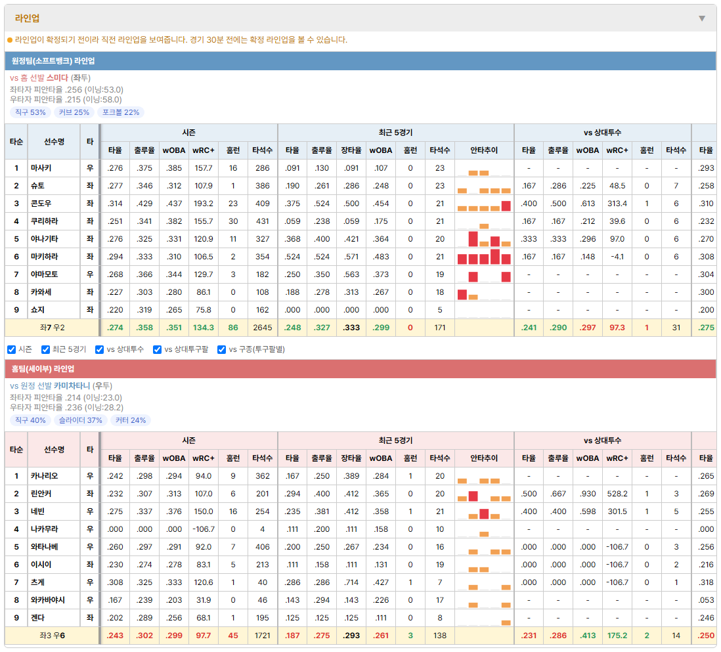Toggle the 시즌 checkbox

pyautogui.click(x=12, y=349)
